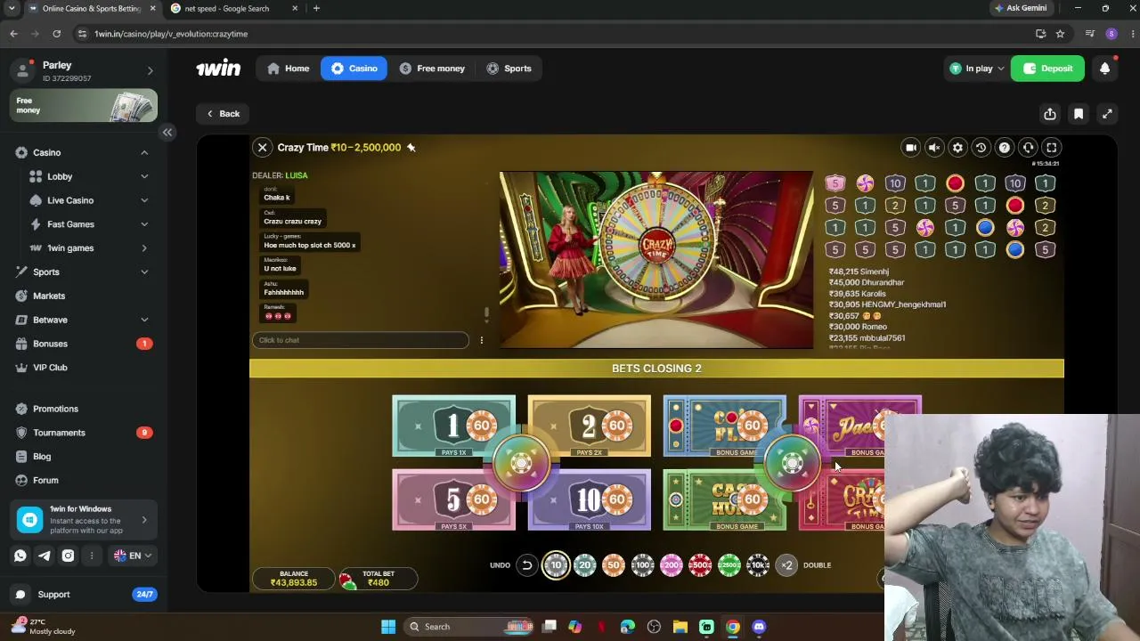The width and height of the screenshot is (1140, 641).
Task: Expand the Betwave section
Action: pyautogui.click(x=144, y=320)
